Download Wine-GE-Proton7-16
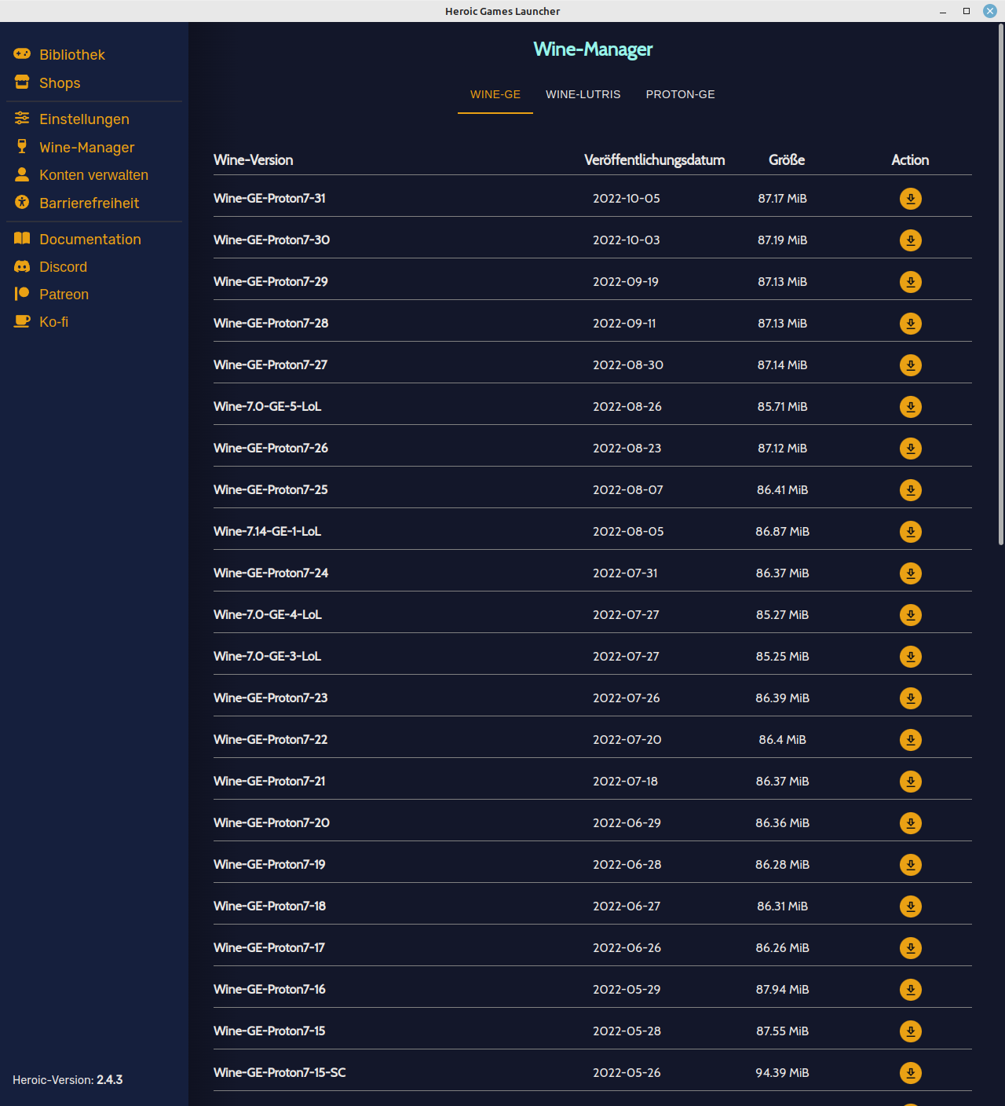1005x1106 pixels. click(911, 990)
